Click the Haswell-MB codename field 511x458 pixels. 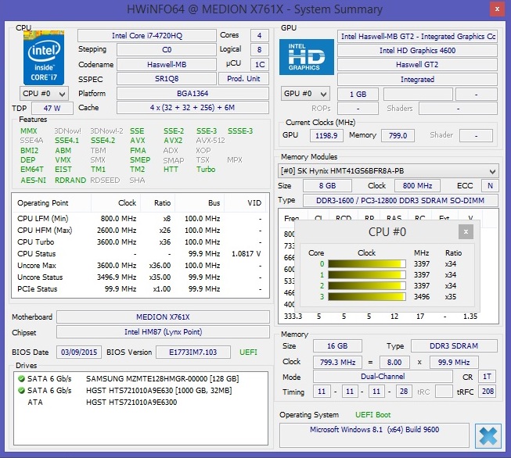[x=167, y=64]
